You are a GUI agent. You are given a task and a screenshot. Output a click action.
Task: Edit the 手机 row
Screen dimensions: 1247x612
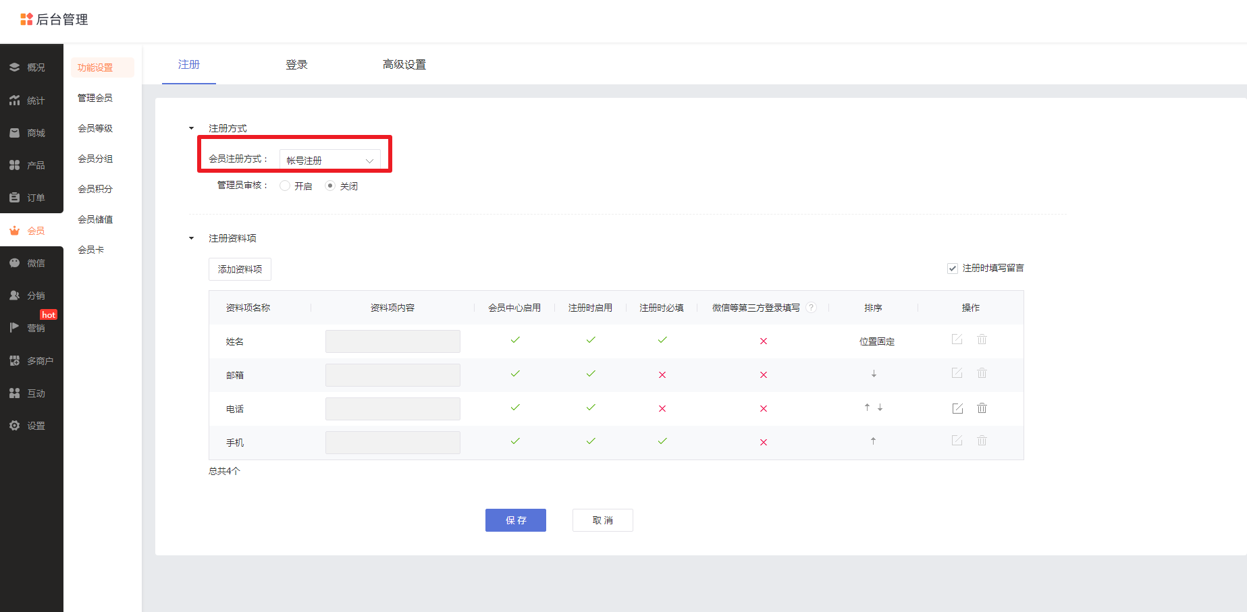pos(957,441)
